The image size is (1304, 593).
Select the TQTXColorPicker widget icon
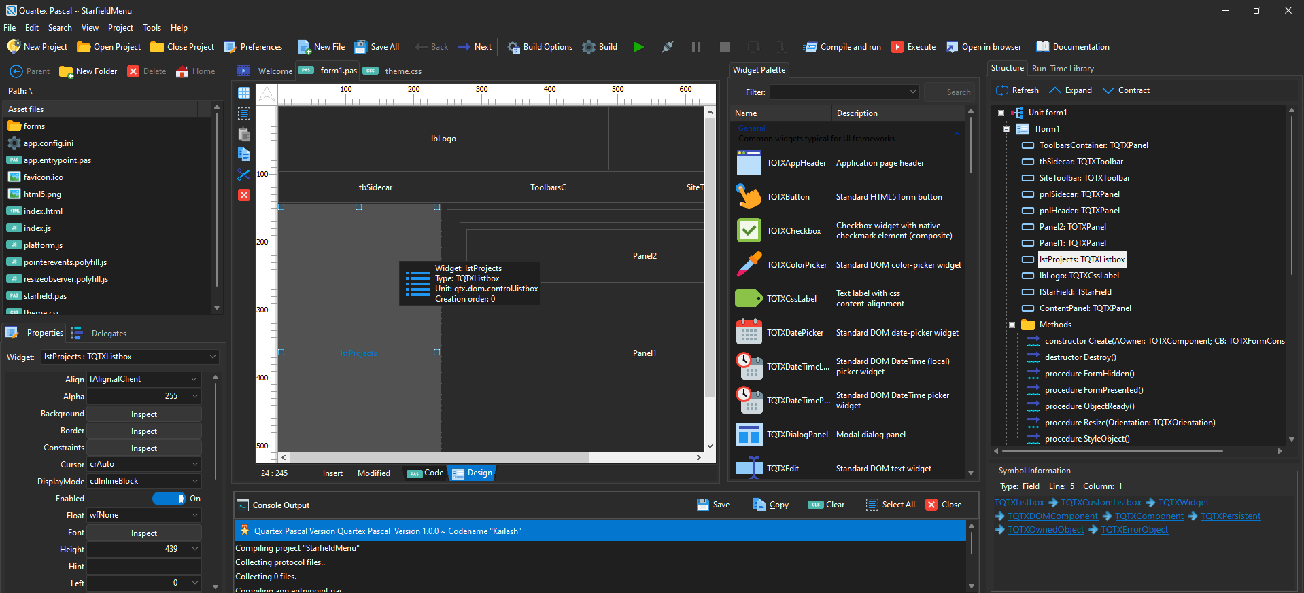(749, 265)
